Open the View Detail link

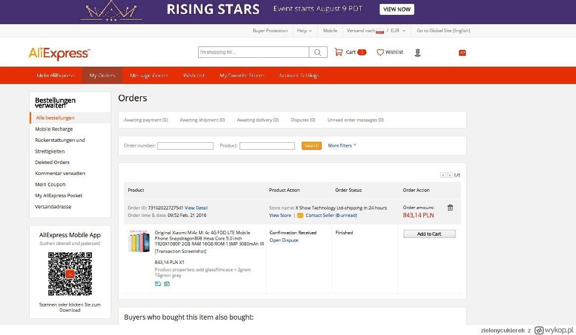pos(196,208)
